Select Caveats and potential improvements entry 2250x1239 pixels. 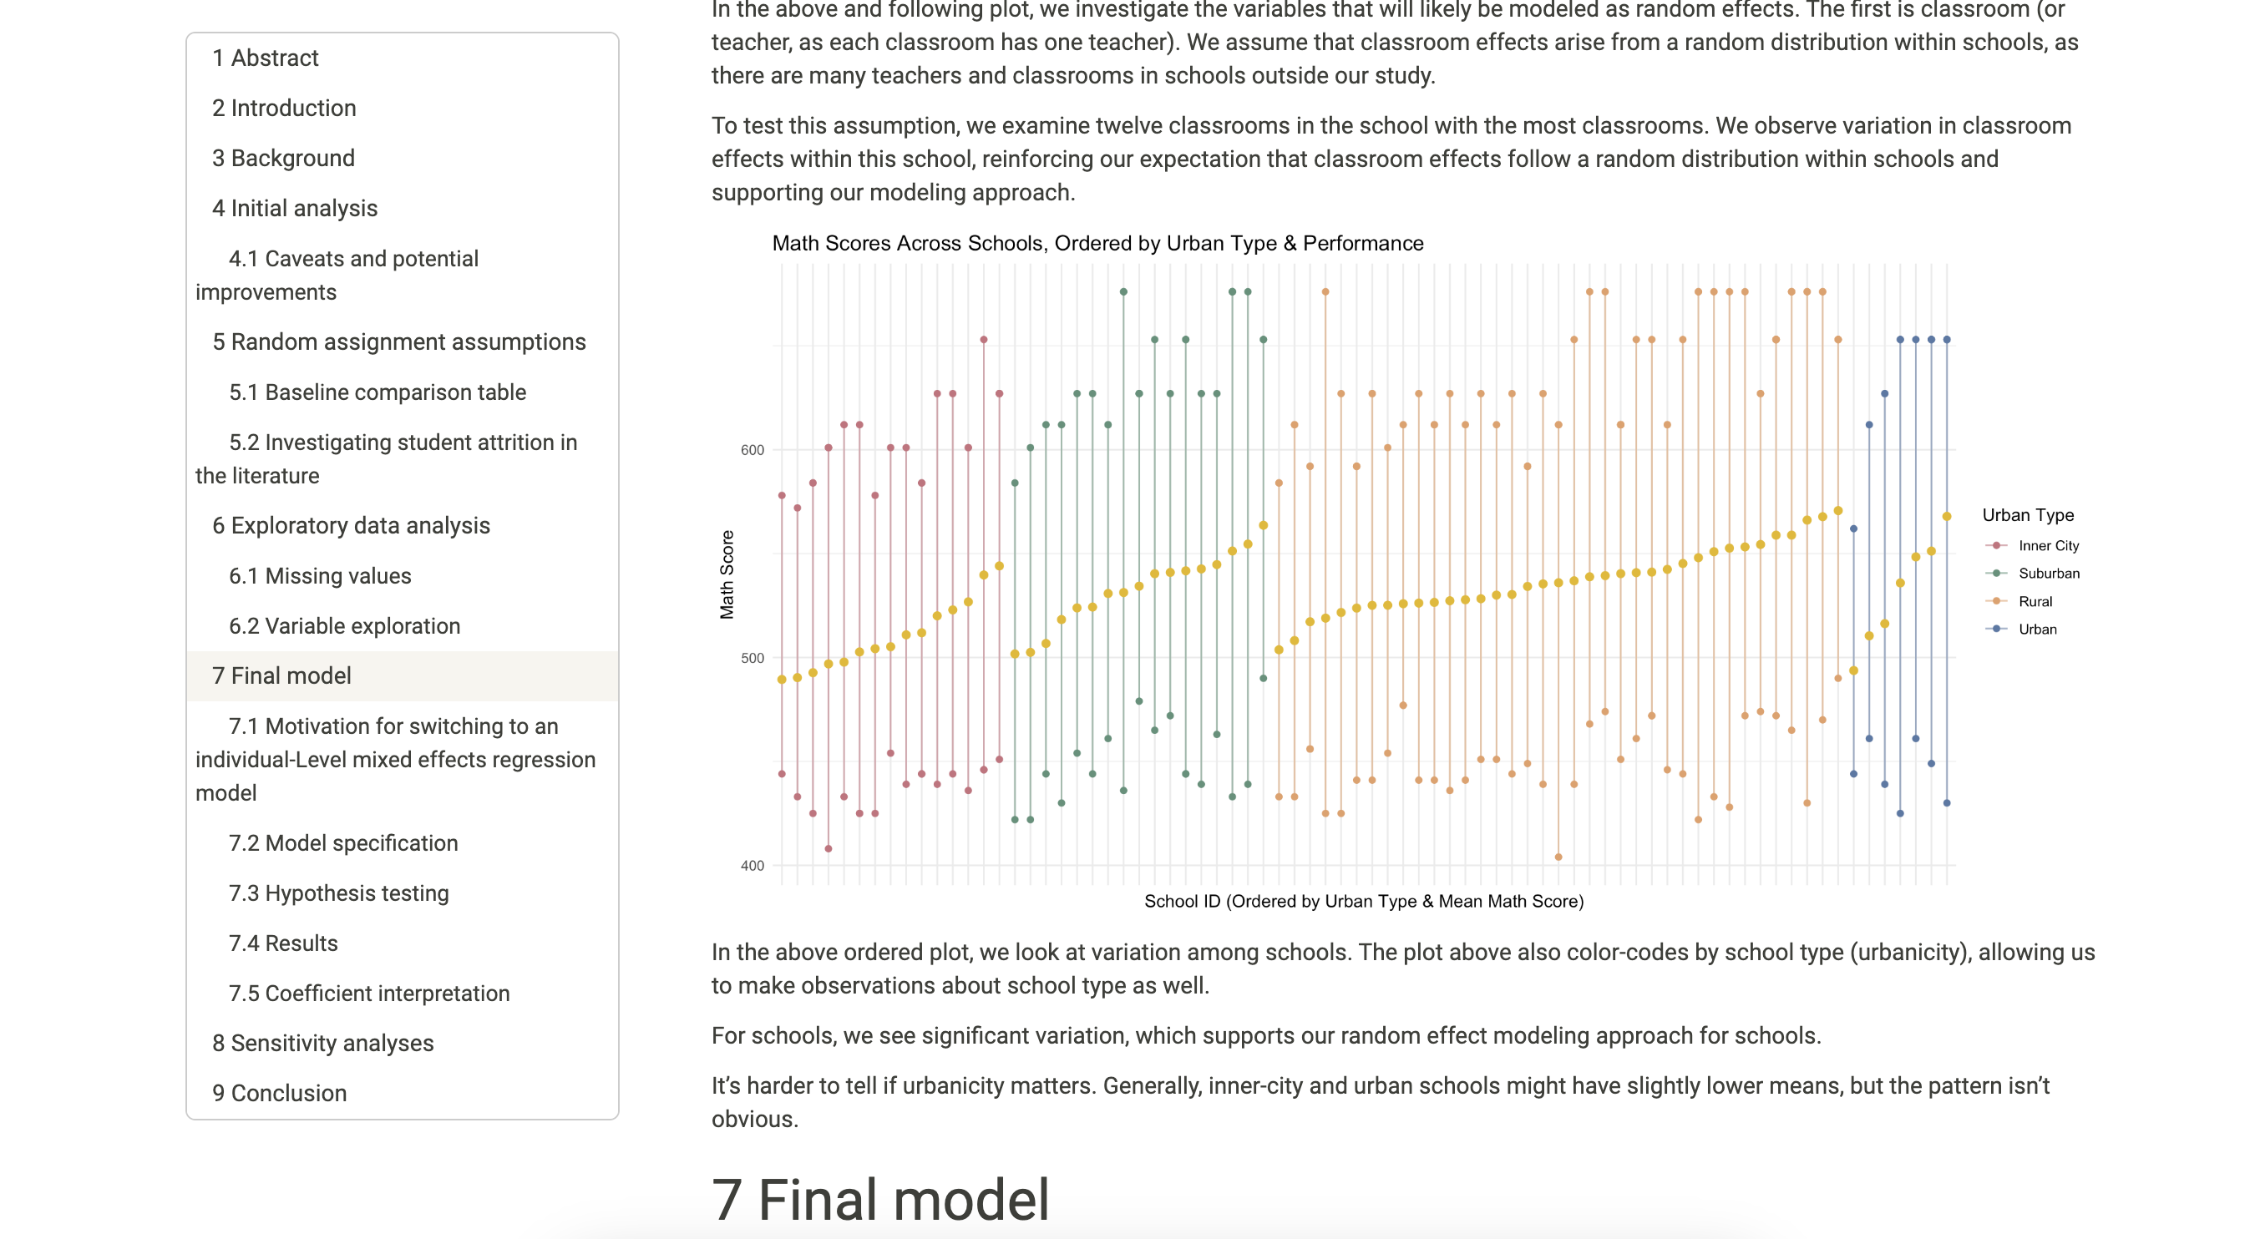pos(353,259)
